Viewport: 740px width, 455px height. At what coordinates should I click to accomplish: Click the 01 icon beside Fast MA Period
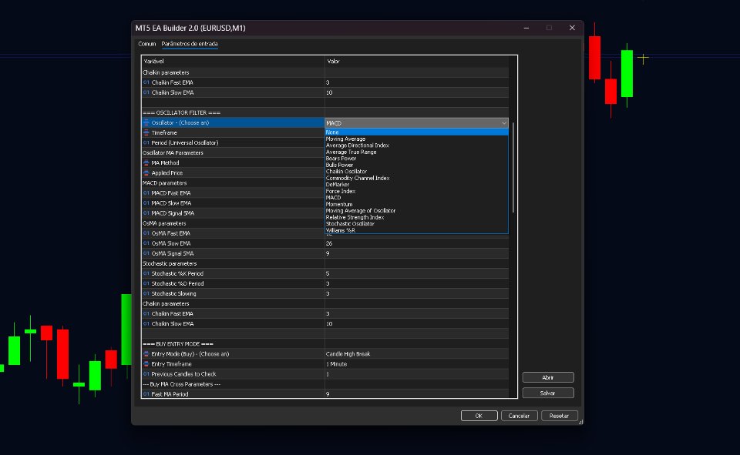[146, 394]
